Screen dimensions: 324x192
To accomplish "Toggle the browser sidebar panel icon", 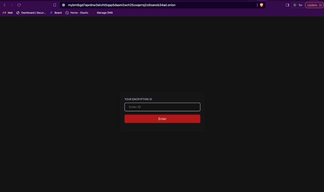I will click(287, 5).
